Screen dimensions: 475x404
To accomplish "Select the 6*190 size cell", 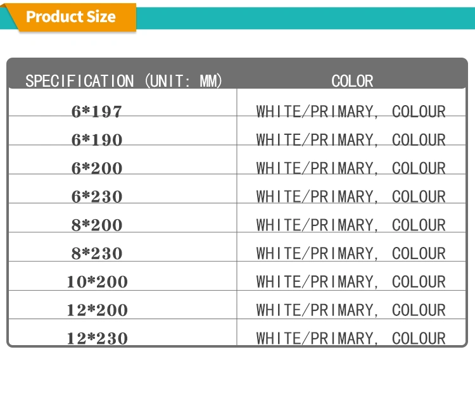I will coord(97,140).
